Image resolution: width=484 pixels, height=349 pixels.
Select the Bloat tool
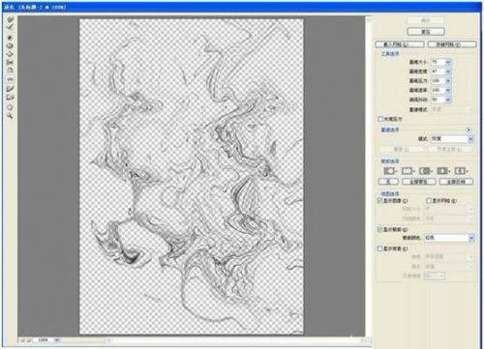click(10, 54)
